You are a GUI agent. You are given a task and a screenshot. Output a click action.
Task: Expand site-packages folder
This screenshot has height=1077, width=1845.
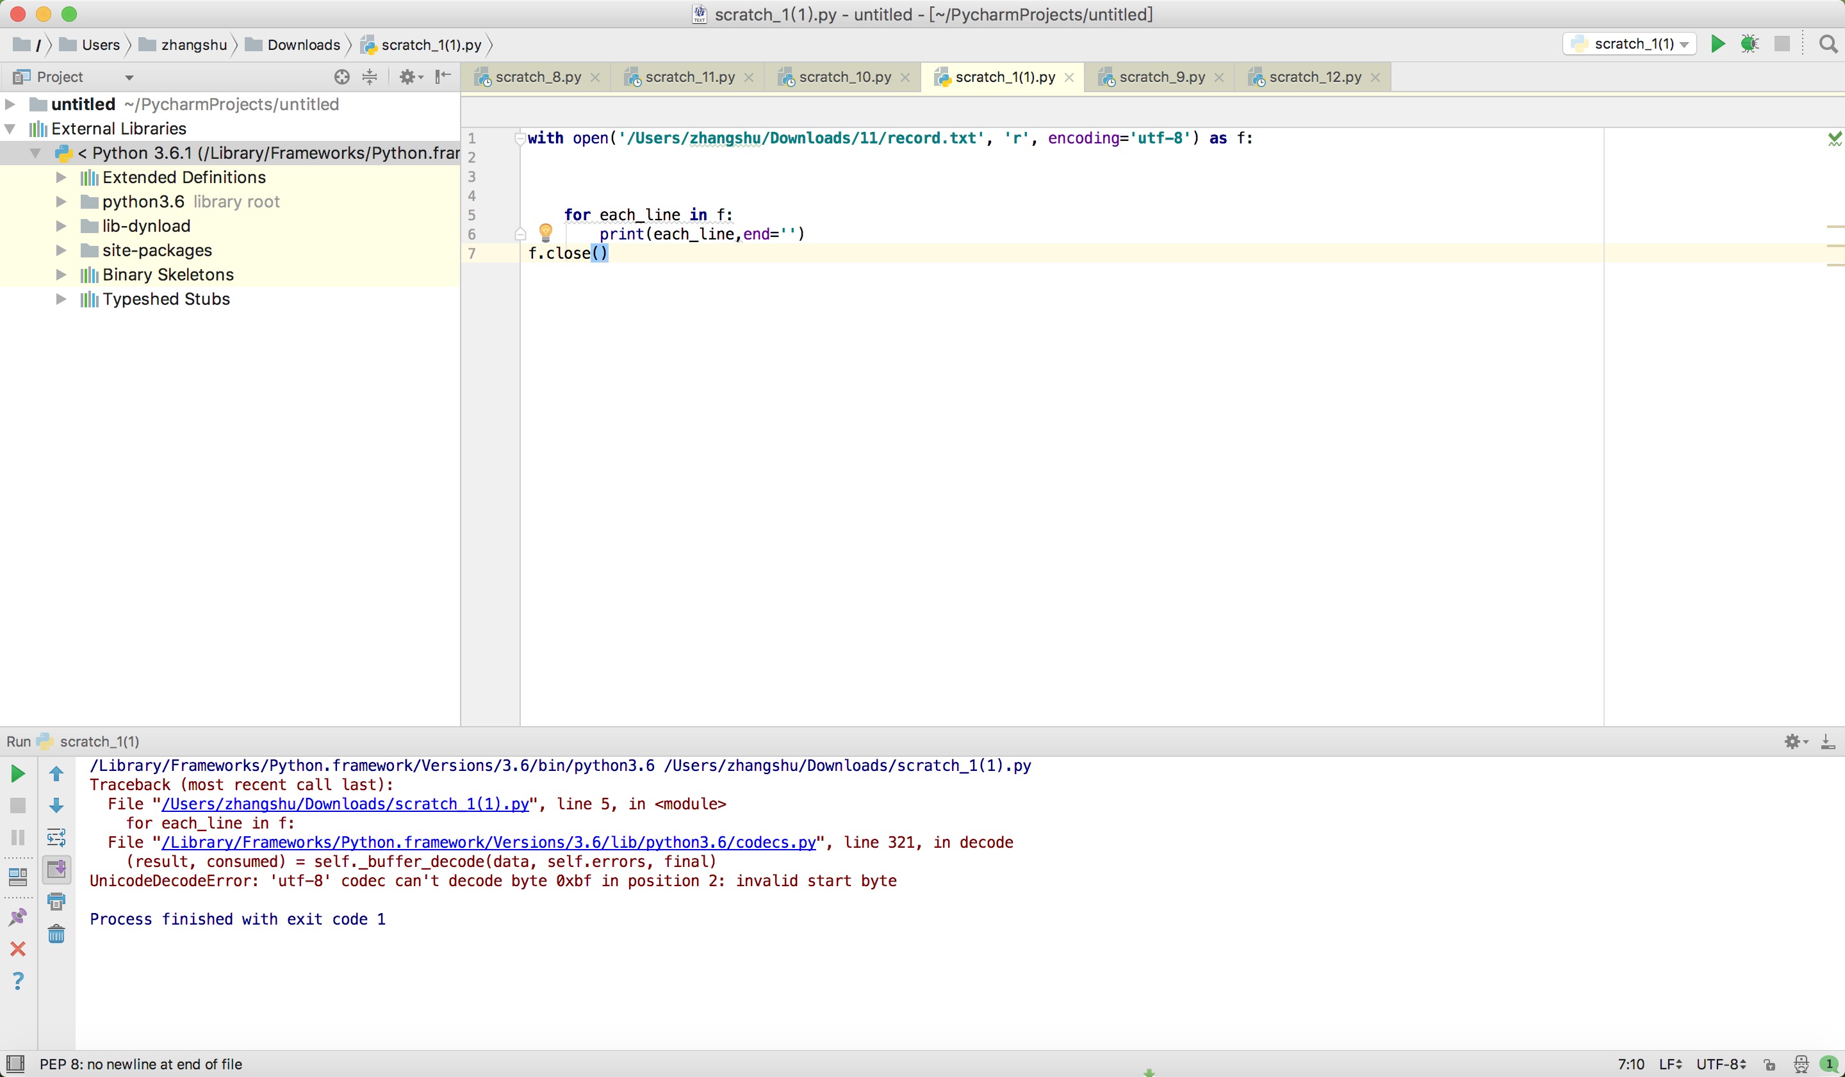coord(61,250)
